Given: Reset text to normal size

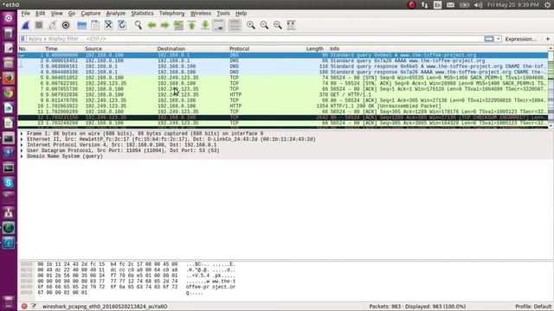Looking at the screenshot, I should [x=278, y=25].
